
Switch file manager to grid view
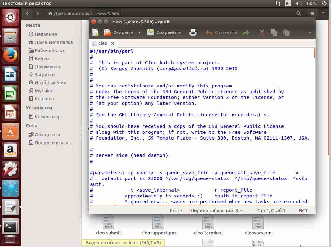coord(323,14)
